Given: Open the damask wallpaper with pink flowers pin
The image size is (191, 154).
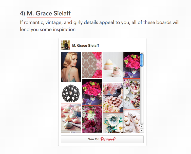Looking at the screenshot, I should click(92, 65).
